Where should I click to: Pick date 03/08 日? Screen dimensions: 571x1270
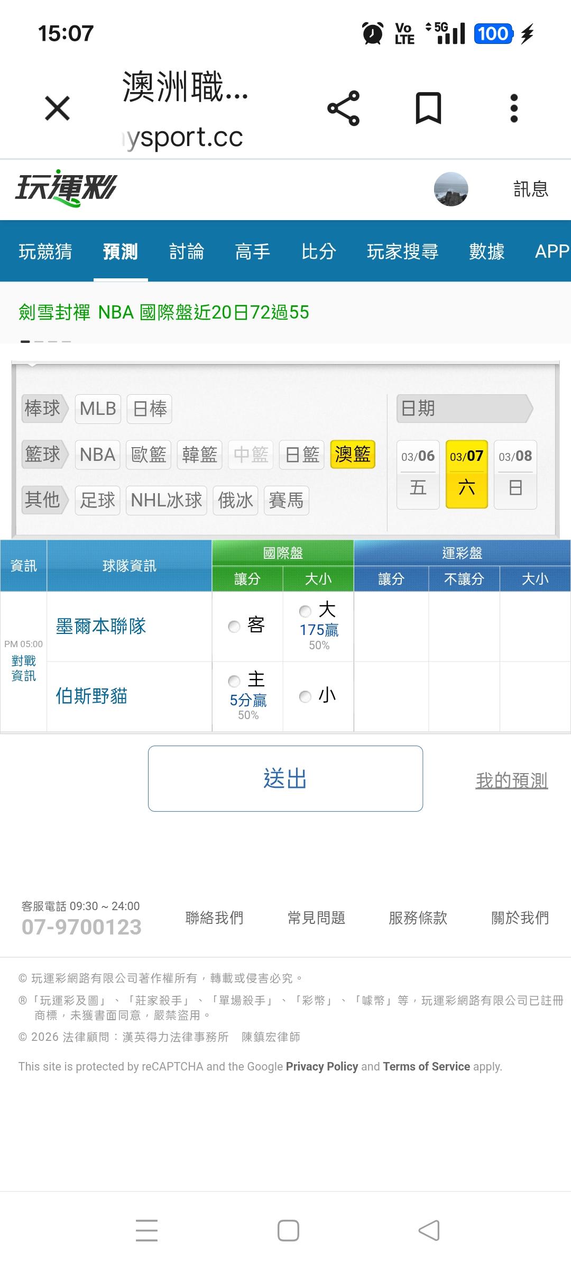[515, 474]
